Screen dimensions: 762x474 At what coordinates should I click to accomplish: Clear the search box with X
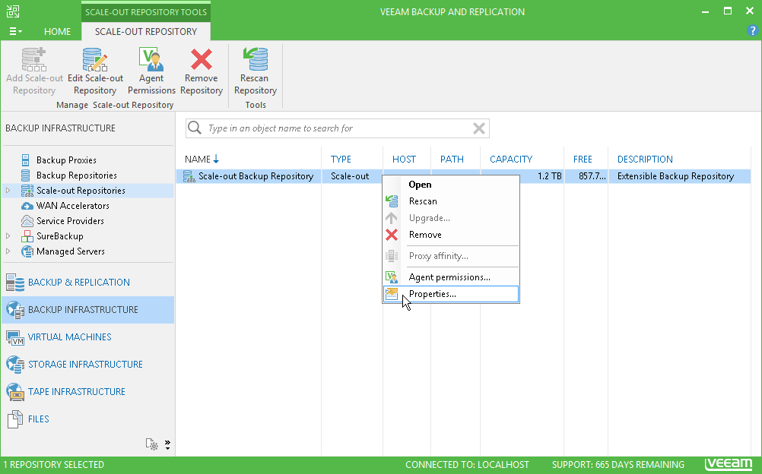[479, 128]
